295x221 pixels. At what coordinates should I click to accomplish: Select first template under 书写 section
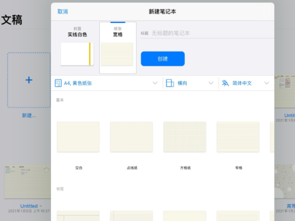(78, 215)
